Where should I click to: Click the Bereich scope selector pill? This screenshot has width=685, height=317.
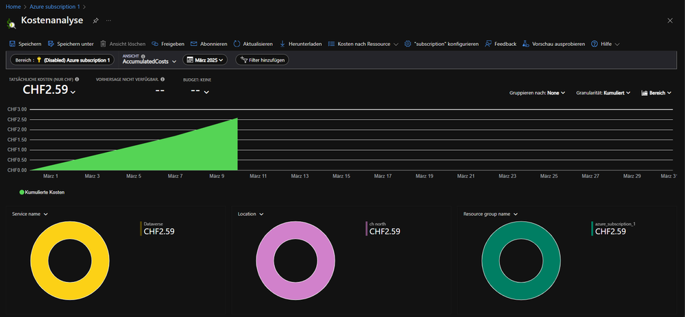coord(62,60)
